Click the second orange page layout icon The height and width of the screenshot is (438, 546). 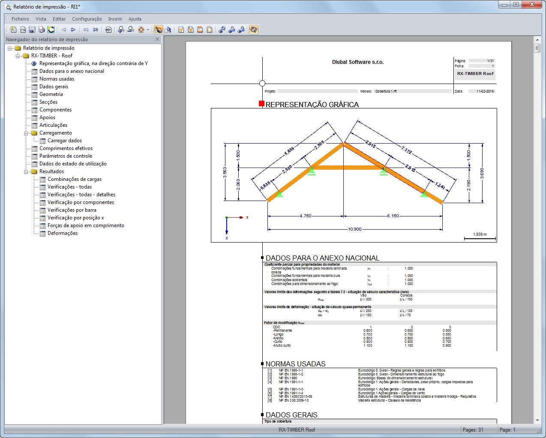pos(191,30)
